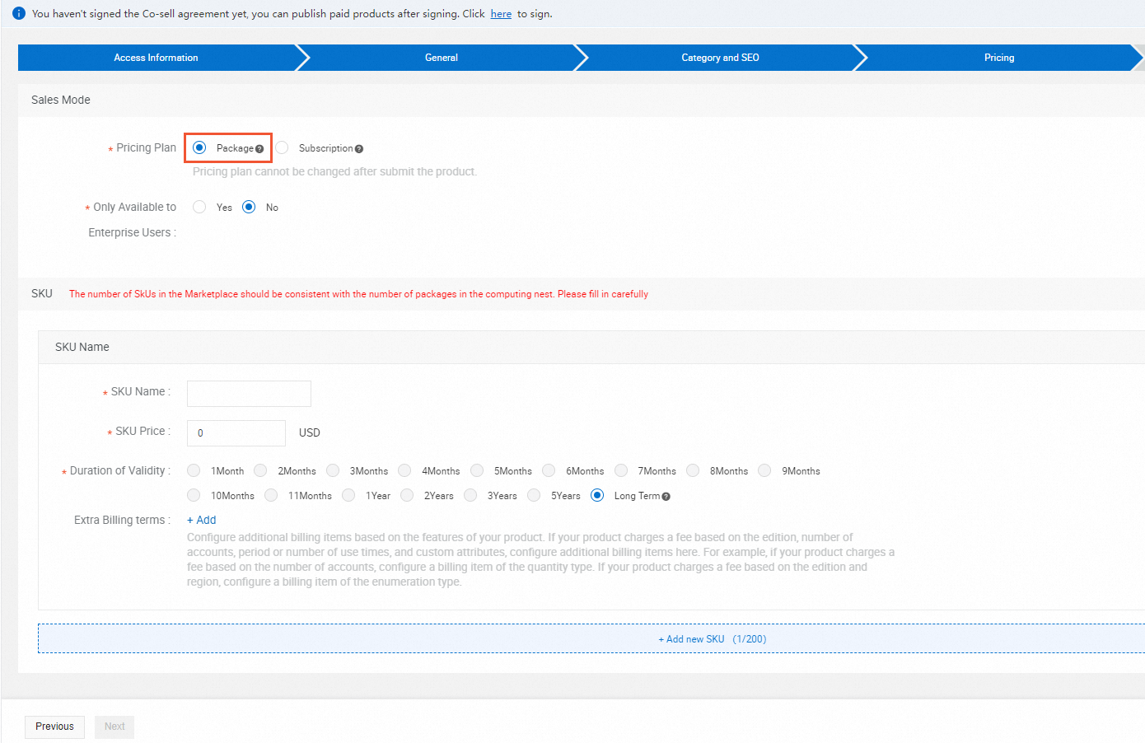Go to the Access Information step
Image resolution: width=1145 pixels, height=743 pixels.
pyautogui.click(x=156, y=58)
